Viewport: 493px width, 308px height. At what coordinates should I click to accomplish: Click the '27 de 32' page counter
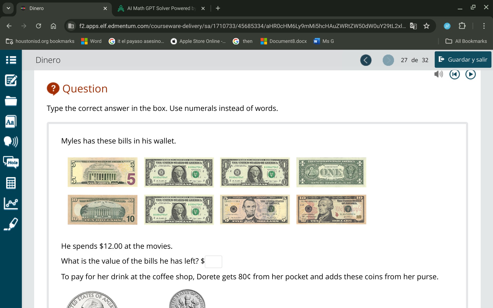point(414,60)
